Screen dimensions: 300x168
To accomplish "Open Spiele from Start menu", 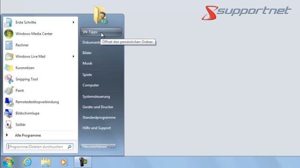I will pos(87,75).
